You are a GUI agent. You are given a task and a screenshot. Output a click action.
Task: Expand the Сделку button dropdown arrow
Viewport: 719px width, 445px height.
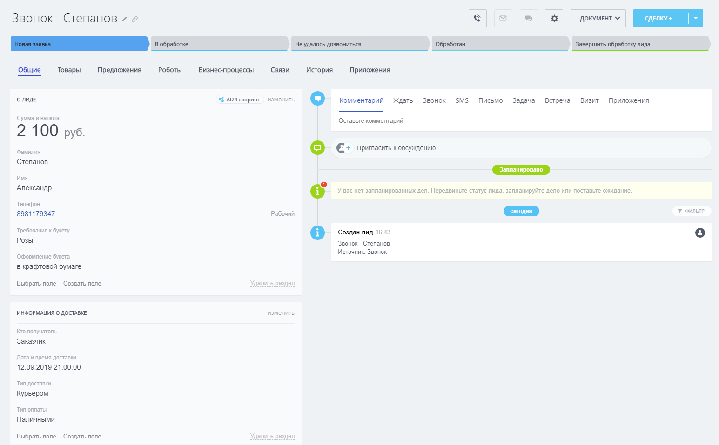(x=696, y=19)
